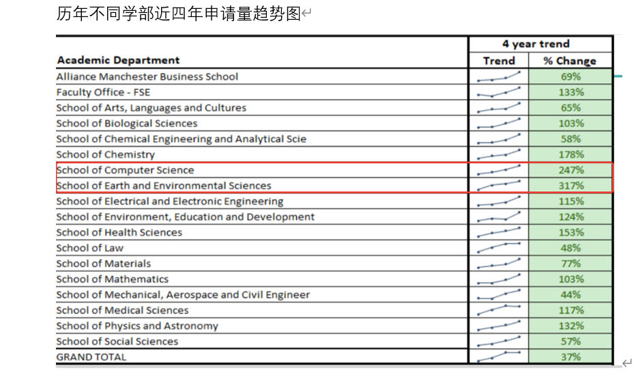
Task: Click the 247% change cell
Action: [570, 170]
